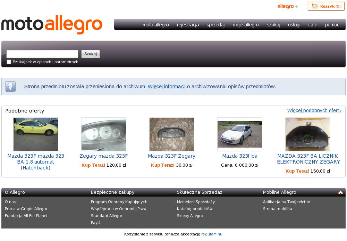347x241 pixels.
Task: Open Zegary mazda 323F title link
Action: pos(104,156)
